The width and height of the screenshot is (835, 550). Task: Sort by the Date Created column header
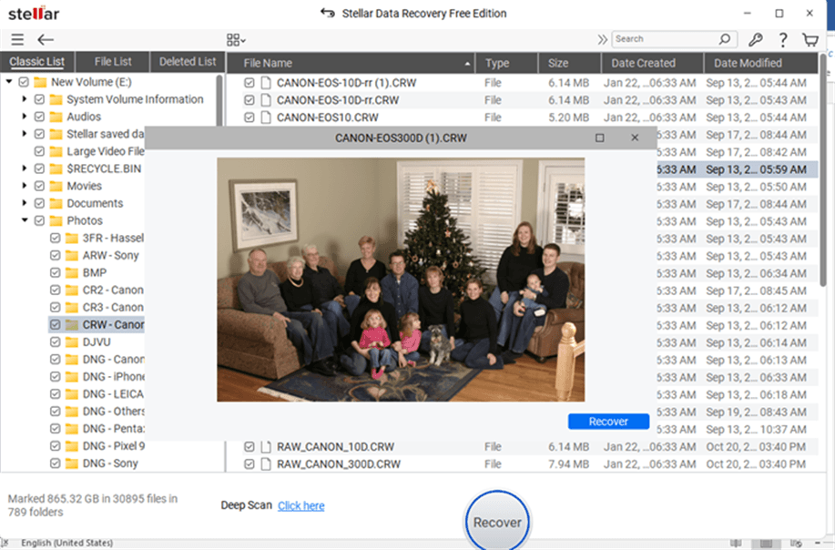(x=652, y=63)
